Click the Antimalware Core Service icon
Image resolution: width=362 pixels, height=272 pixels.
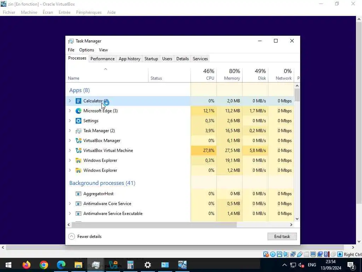coord(78,204)
